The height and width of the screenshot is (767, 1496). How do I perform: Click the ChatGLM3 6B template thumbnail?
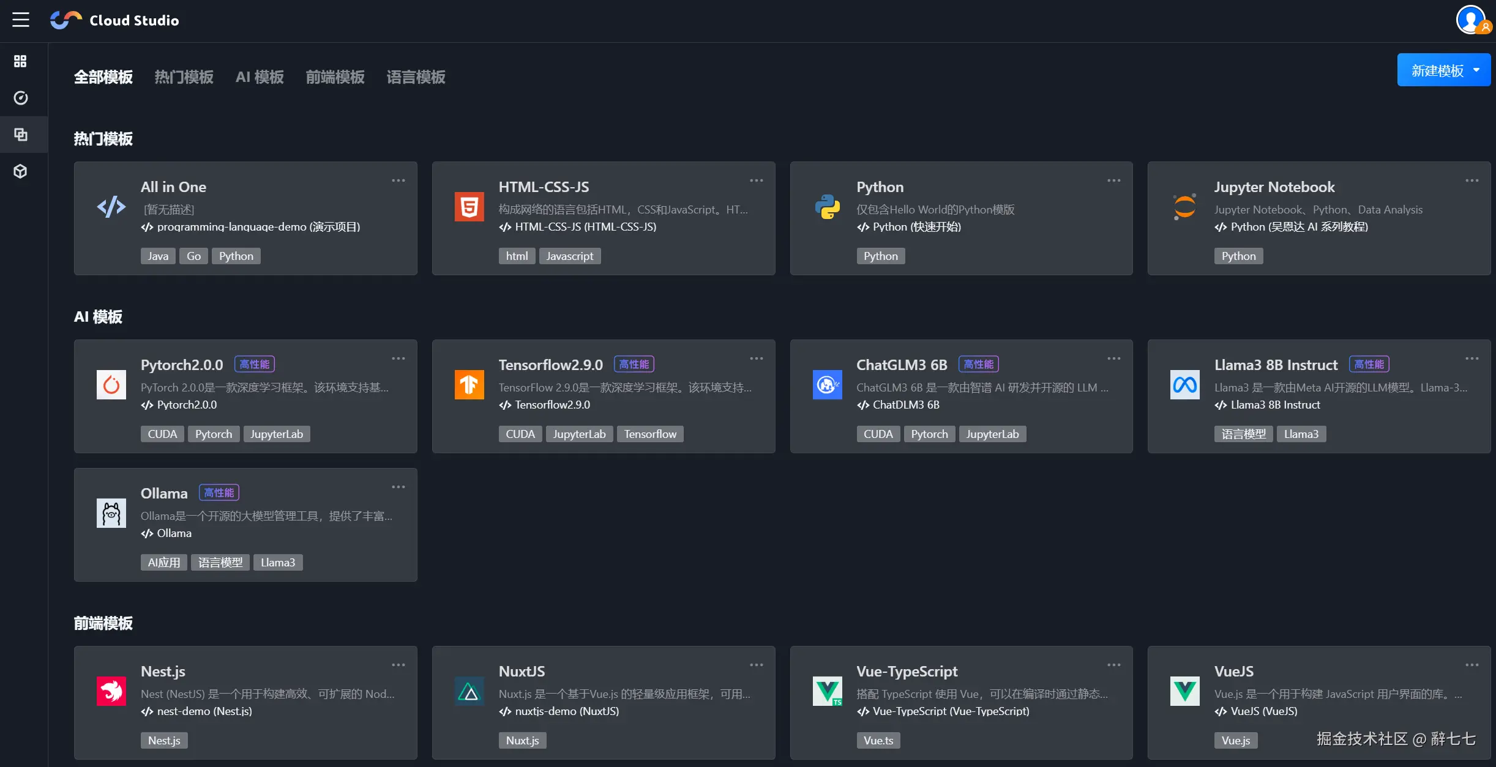[827, 385]
